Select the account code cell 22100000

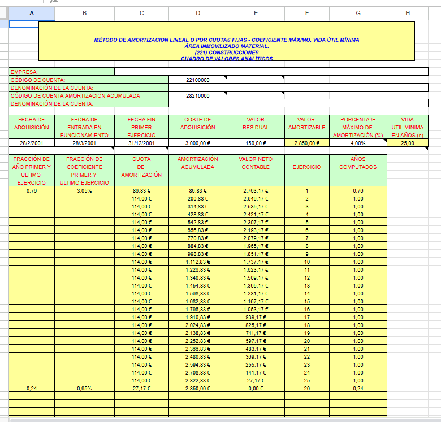198,80
